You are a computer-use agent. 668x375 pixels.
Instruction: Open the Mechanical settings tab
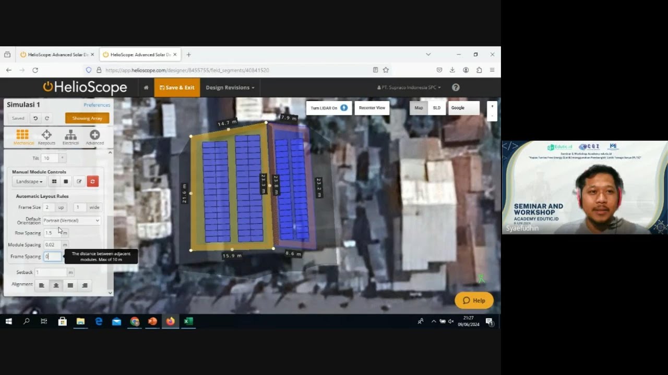[22, 137]
